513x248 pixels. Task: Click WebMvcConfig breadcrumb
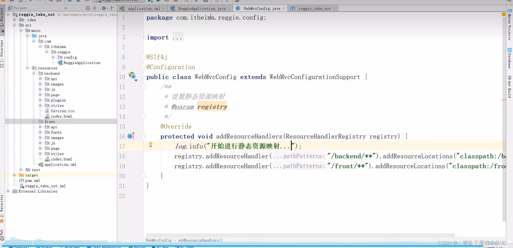(159, 240)
